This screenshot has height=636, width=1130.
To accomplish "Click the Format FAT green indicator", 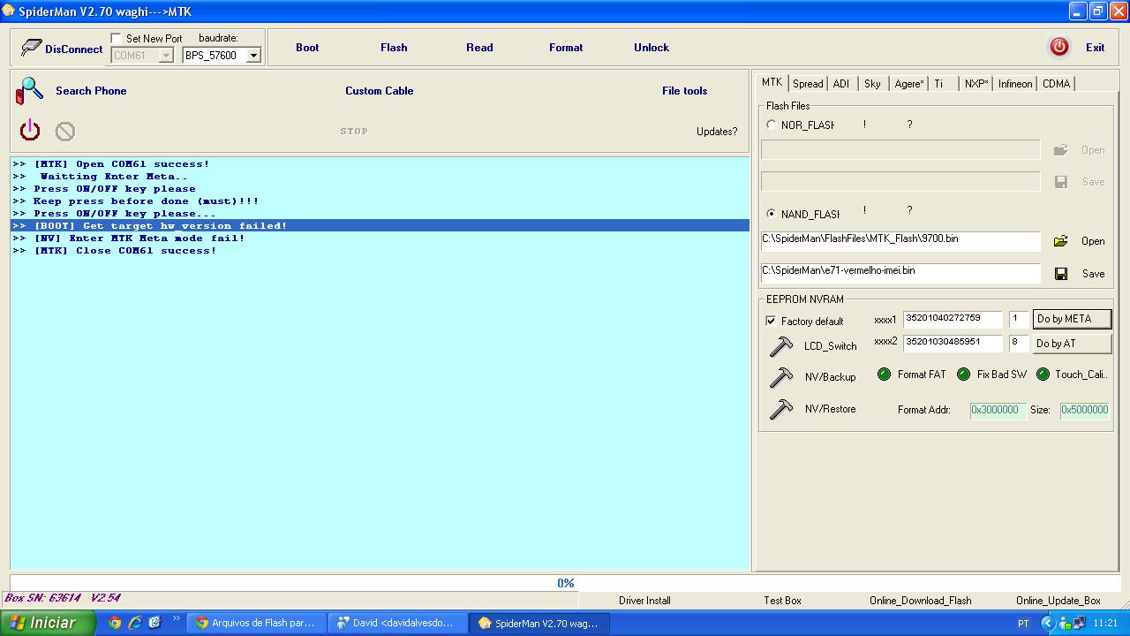I will [x=884, y=375].
